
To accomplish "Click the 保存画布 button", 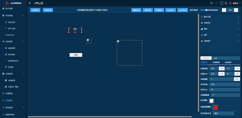I will coord(148,10).
